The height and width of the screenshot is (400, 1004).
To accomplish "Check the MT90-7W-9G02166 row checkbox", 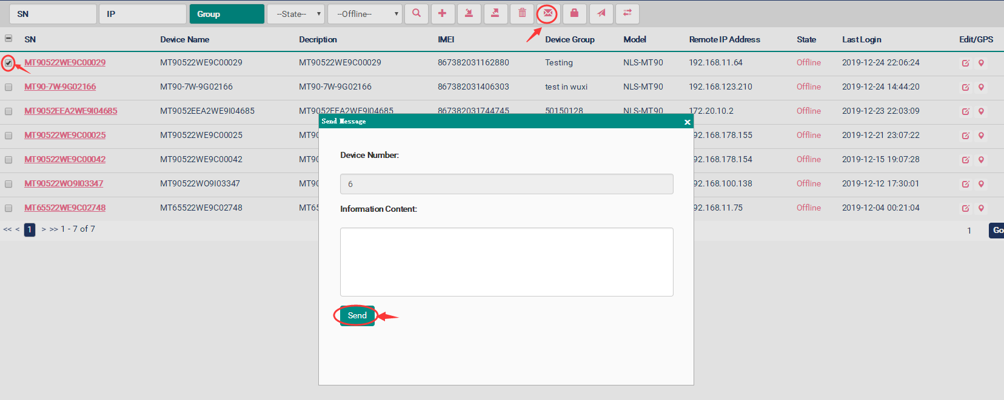I will point(8,87).
